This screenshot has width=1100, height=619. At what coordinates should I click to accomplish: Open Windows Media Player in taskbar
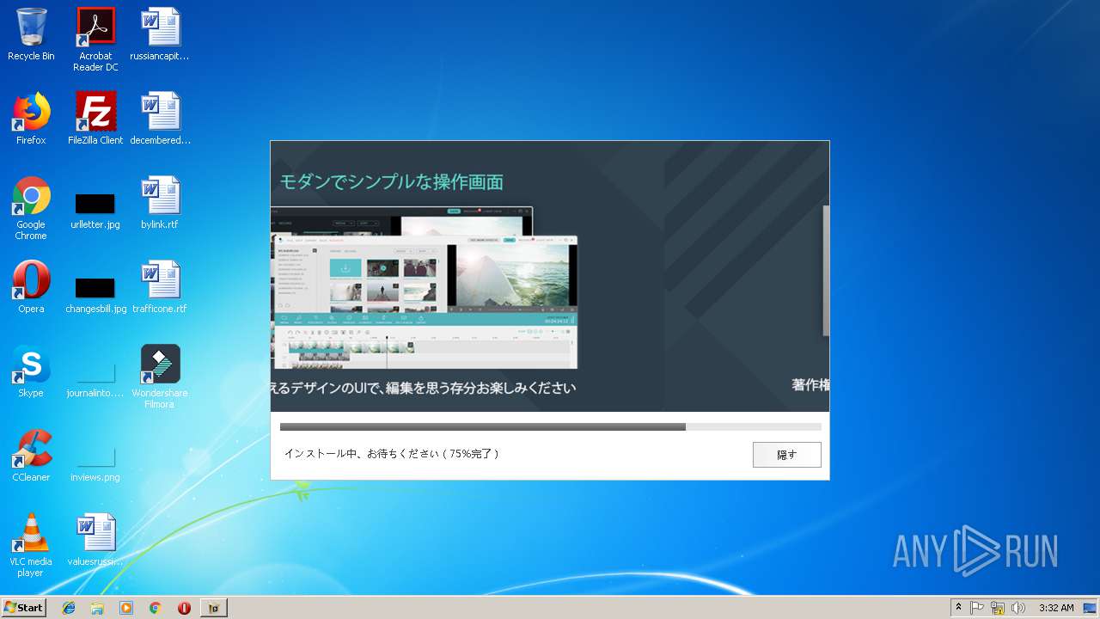point(126,608)
